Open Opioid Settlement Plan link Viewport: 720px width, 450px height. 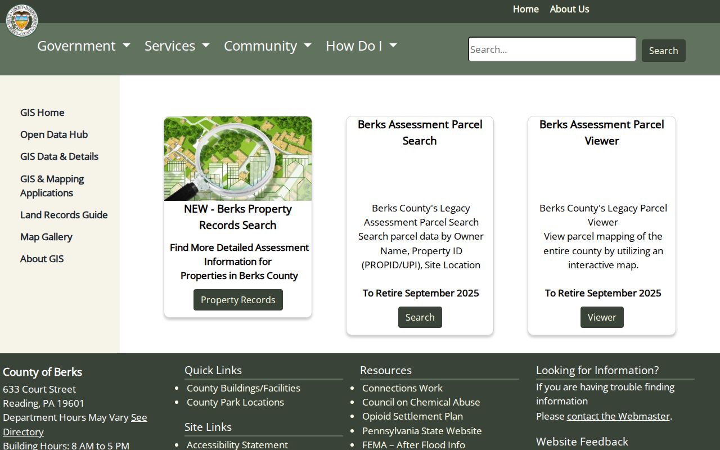(x=412, y=416)
